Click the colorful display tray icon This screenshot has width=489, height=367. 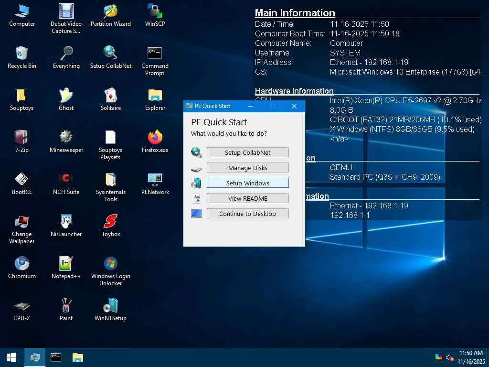tap(438, 357)
